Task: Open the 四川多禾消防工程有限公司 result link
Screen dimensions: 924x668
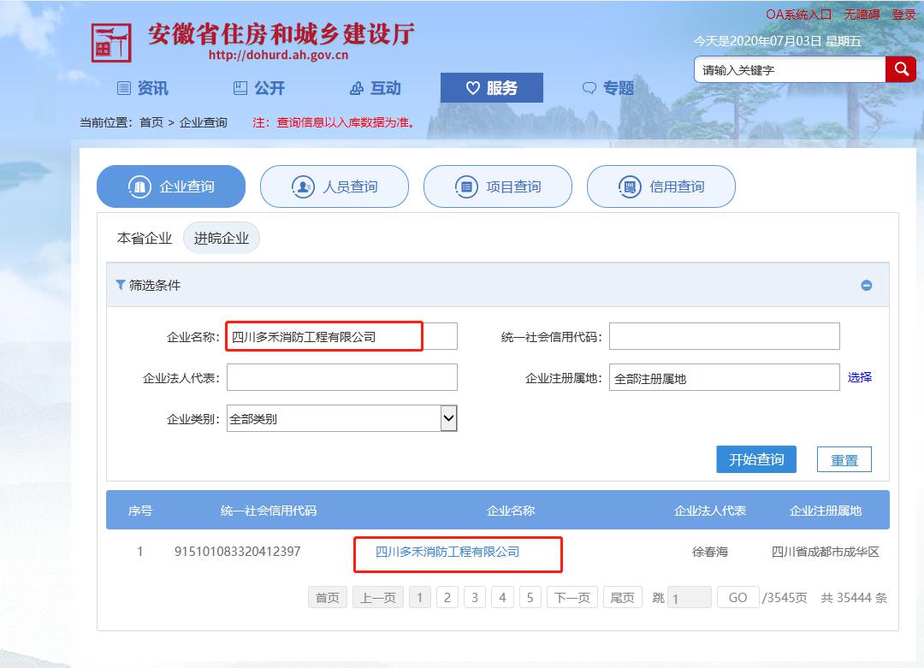Action: (x=447, y=552)
